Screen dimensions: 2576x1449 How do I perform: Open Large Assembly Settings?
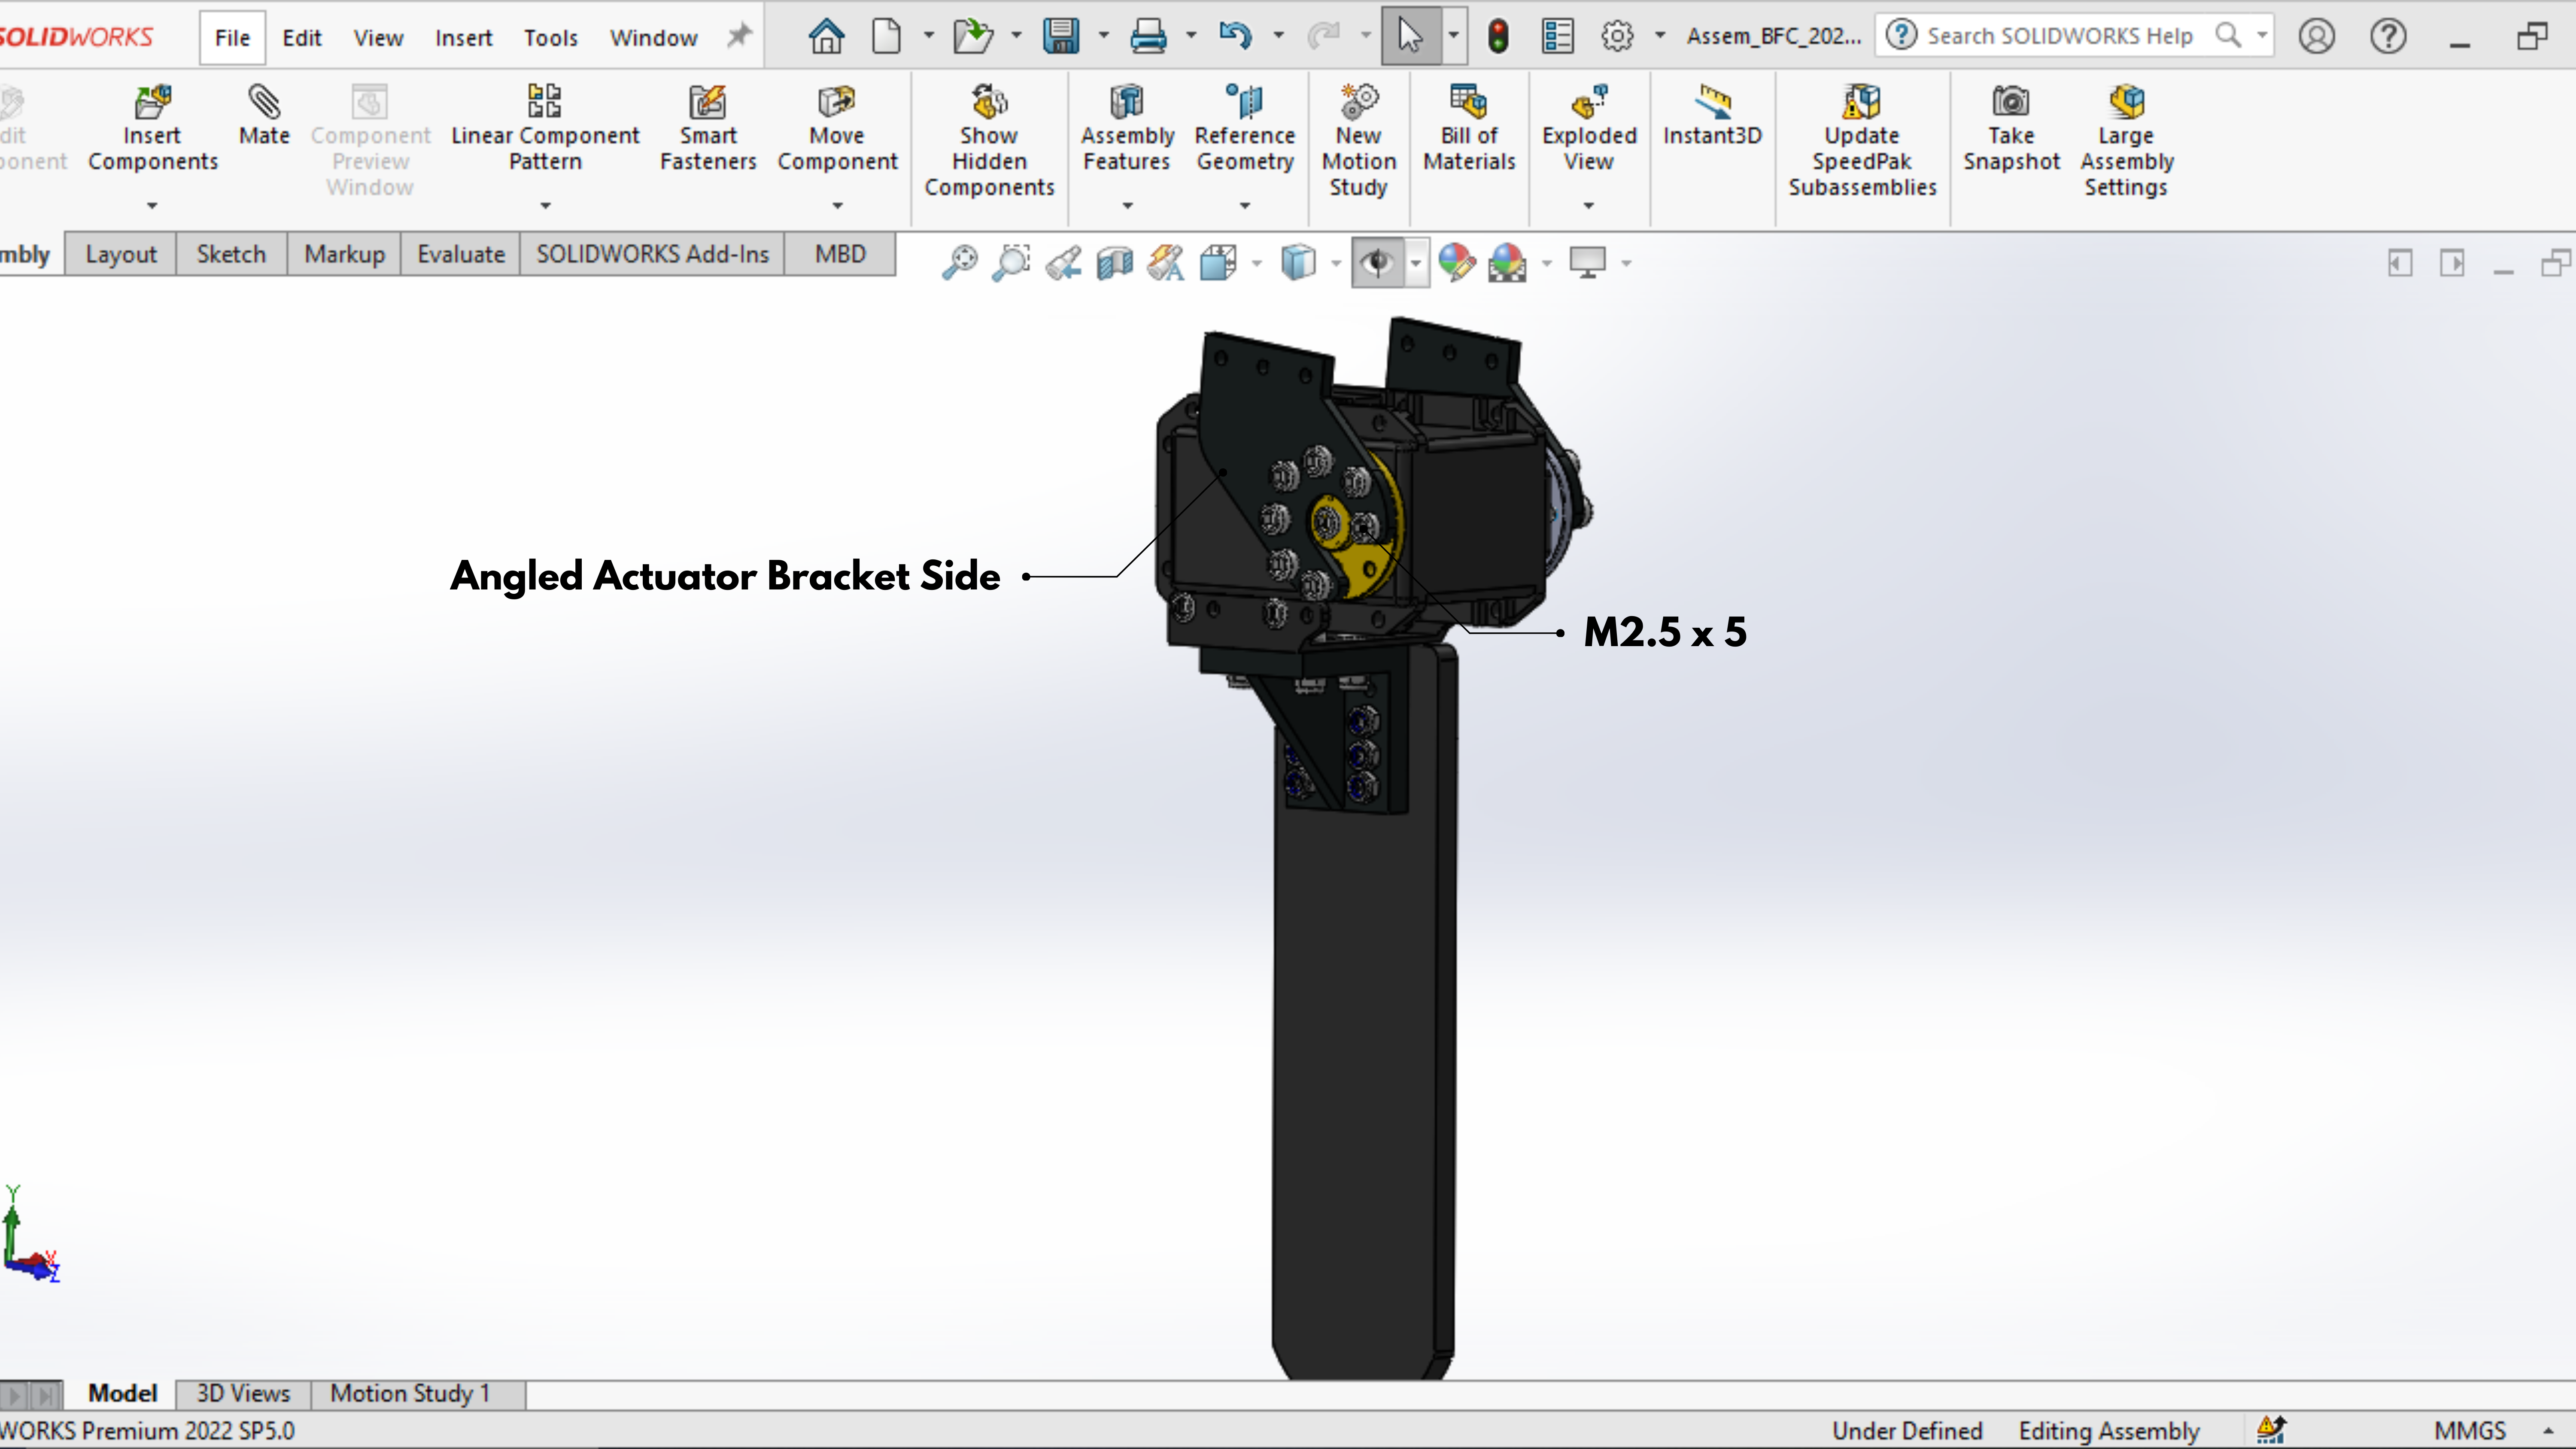(2126, 140)
